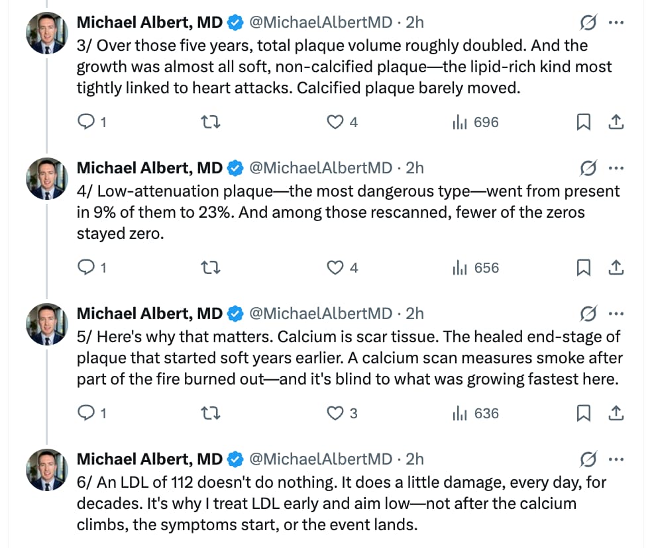652x548 pixels.
Task: Open more options menu on tweet 5/
Action: [x=616, y=313]
